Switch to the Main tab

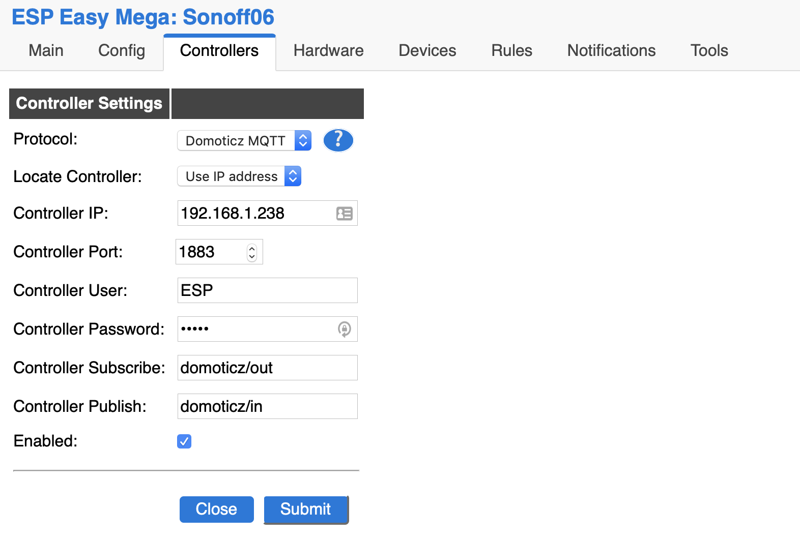click(x=46, y=51)
